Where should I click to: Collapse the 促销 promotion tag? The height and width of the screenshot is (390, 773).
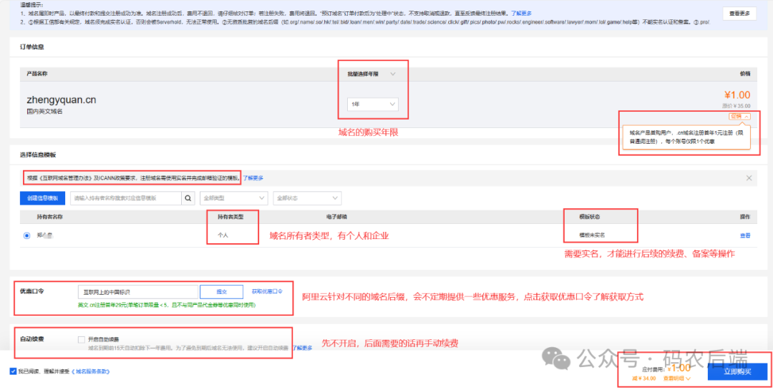(x=739, y=117)
